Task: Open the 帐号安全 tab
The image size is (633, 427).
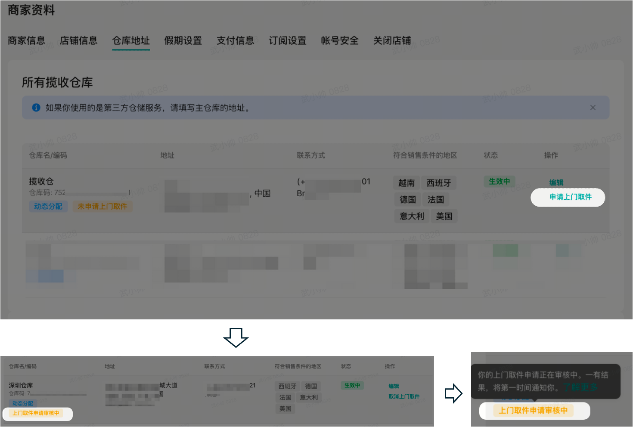Action: point(340,40)
